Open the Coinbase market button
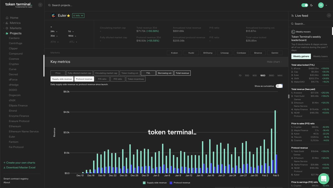Viewport: 333px width, 188px height. click(241, 53)
